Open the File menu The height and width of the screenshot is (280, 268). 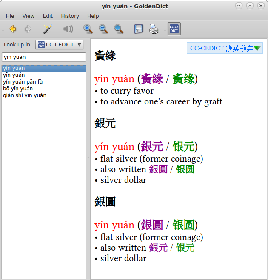click(x=10, y=16)
